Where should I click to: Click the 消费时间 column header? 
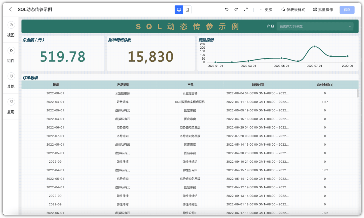click(258, 85)
